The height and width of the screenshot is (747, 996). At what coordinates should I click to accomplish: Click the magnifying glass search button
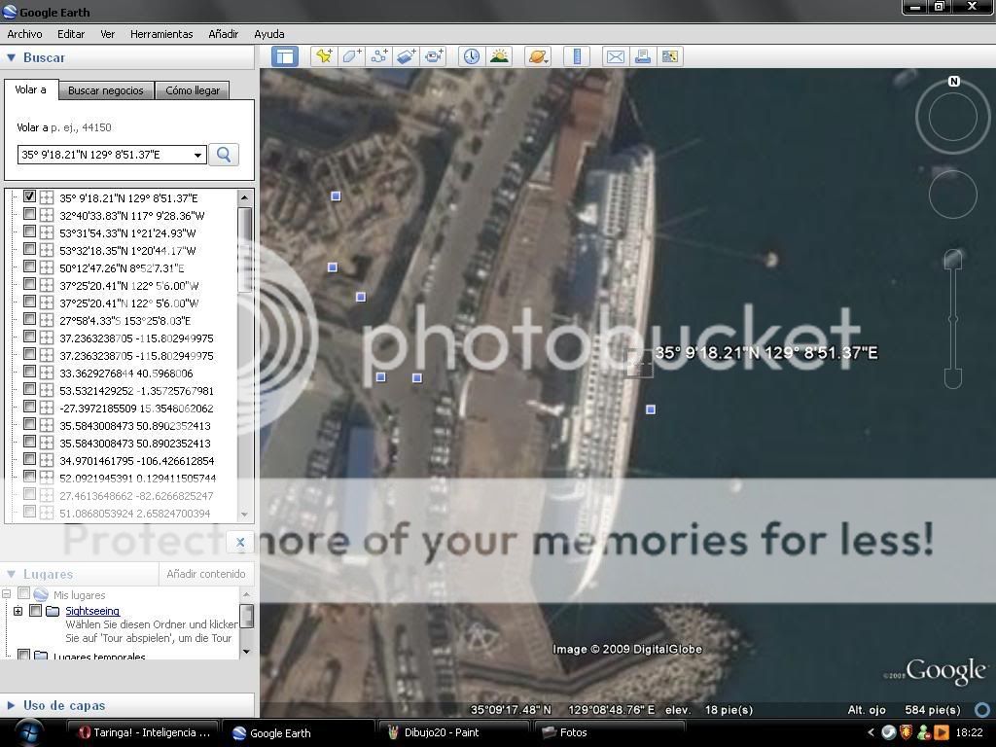[x=224, y=155]
